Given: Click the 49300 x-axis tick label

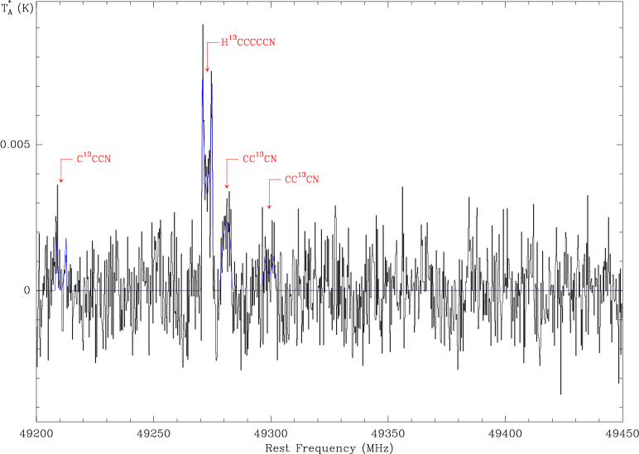Looking at the screenshot, I should pyautogui.click(x=271, y=432).
